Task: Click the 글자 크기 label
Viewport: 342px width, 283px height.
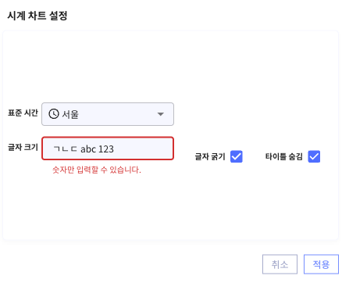Action: [23, 147]
